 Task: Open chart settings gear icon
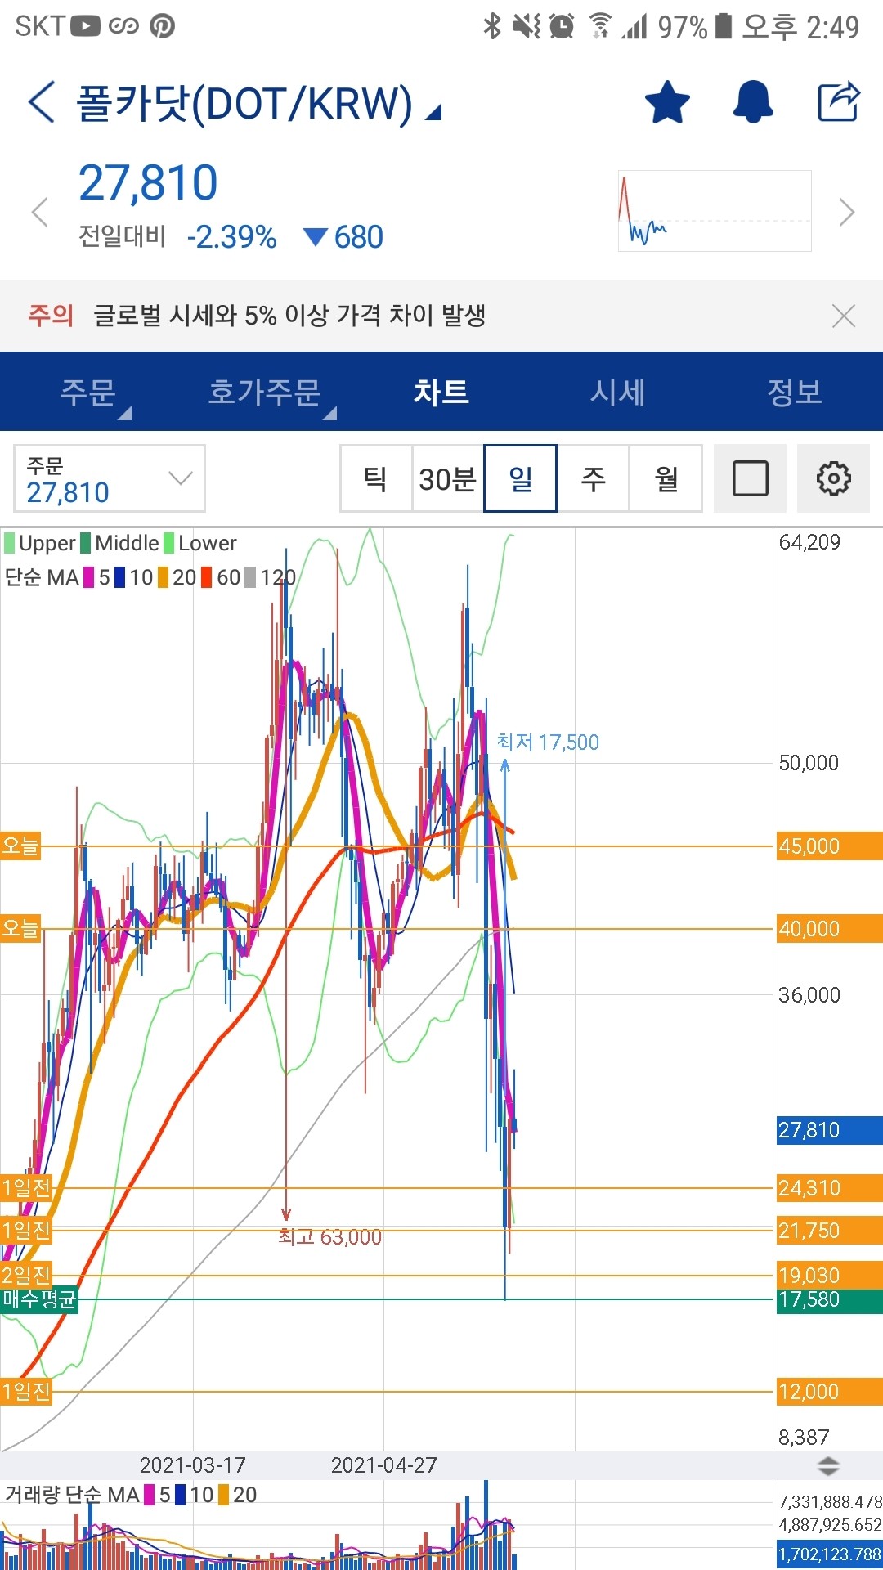click(x=833, y=478)
